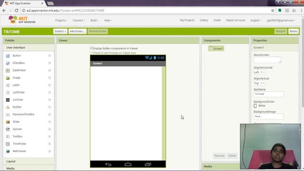Choose the Notifier warning icon
Screen dimensions: 304x171
coord(8,107)
